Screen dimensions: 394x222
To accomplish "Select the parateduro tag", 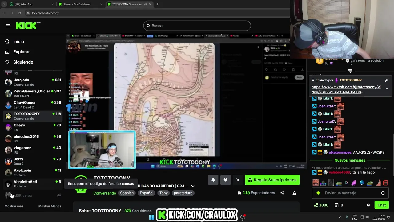I will (x=183, y=193).
